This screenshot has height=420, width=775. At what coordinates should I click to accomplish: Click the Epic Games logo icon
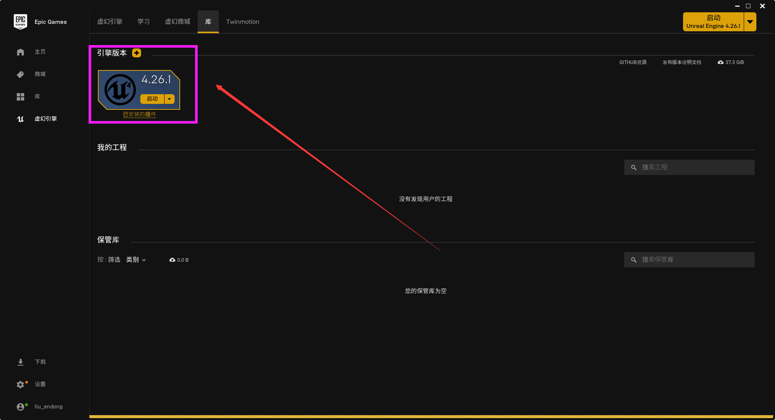pyautogui.click(x=20, y=22)
